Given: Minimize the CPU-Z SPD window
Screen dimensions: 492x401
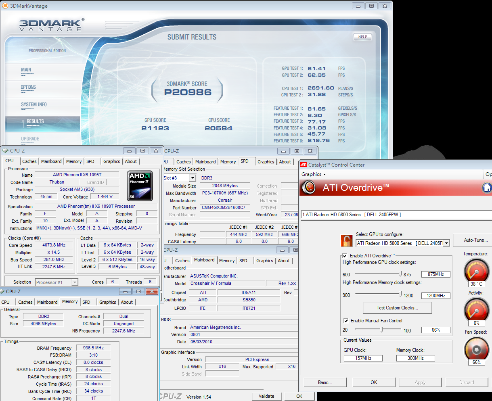Looking at the screenshot, I should [x=284, y=151].
